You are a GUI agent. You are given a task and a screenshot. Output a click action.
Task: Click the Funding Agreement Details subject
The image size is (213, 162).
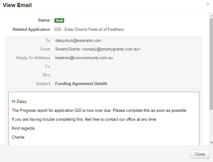[81, 83]
